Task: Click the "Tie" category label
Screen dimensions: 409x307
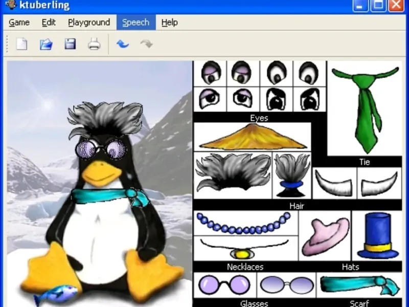Action: click(x=365, y=162)
